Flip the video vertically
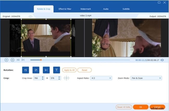This screenshot has width=169, height=111. 56,70
